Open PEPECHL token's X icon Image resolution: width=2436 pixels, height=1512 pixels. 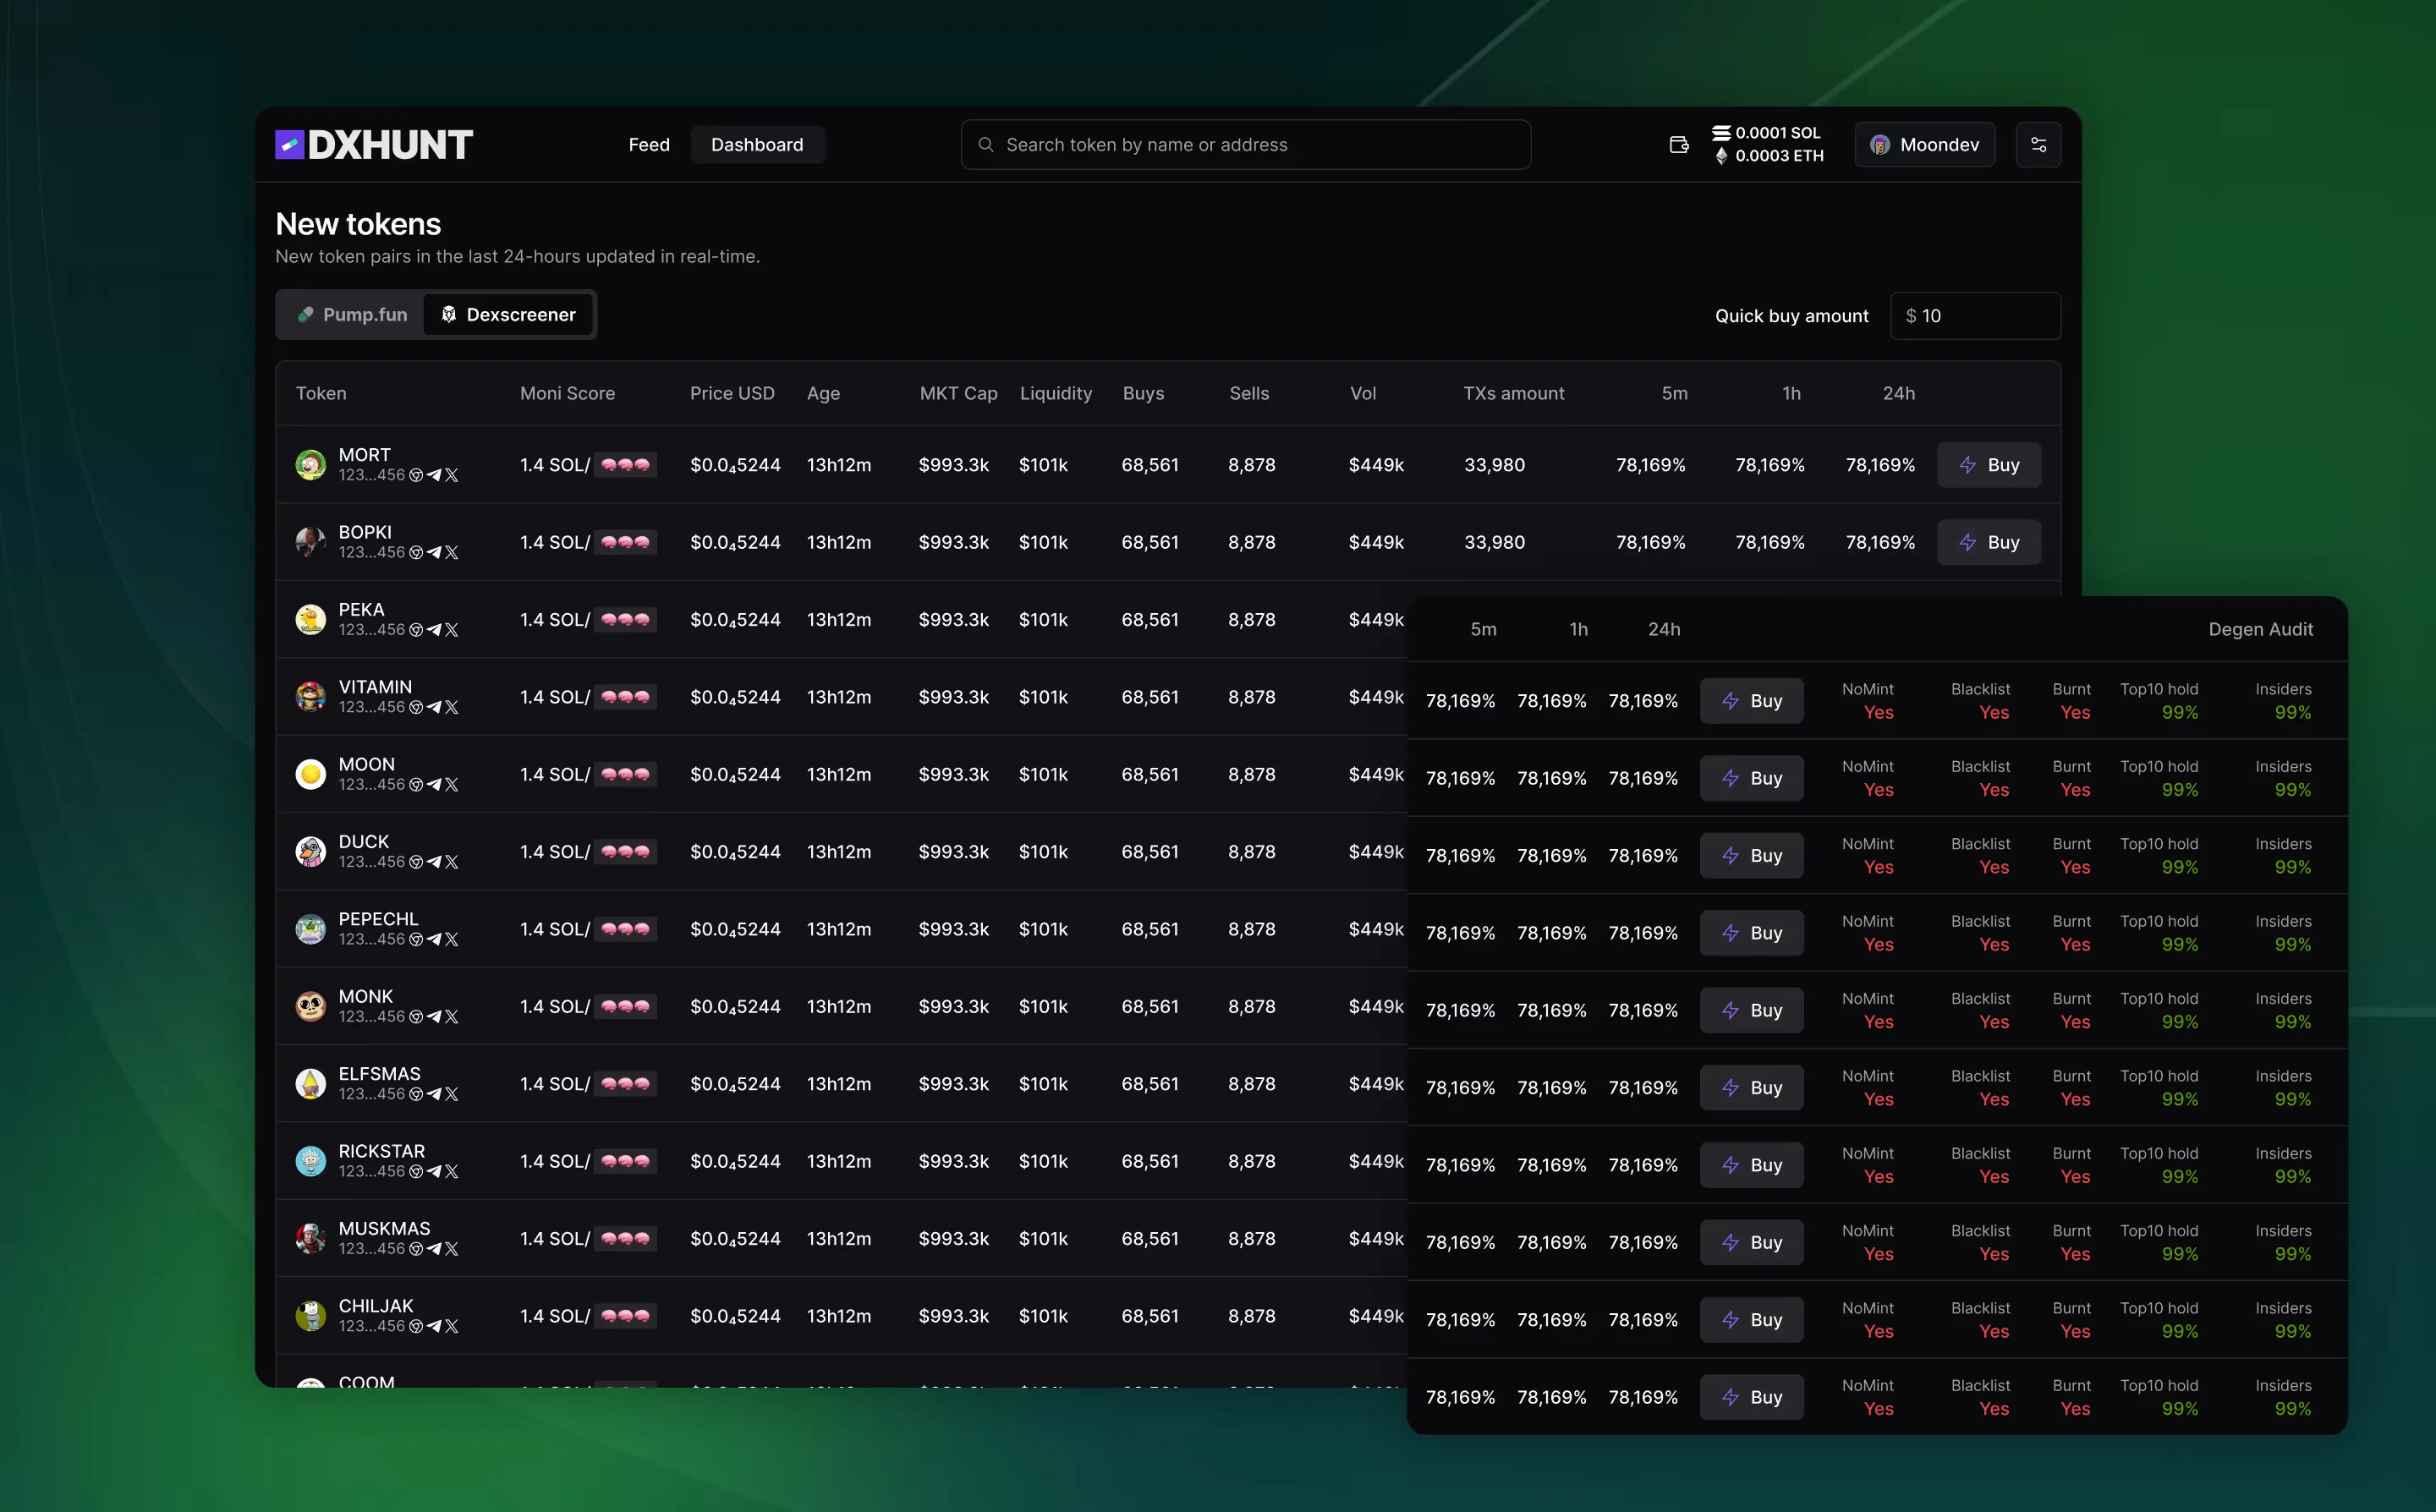click(452, 940)
